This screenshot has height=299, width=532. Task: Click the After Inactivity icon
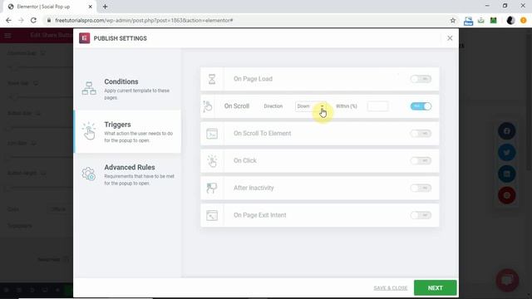click(x=212, y=188)
